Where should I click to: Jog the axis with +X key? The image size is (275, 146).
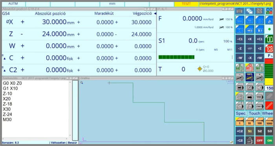click(249, 39)
